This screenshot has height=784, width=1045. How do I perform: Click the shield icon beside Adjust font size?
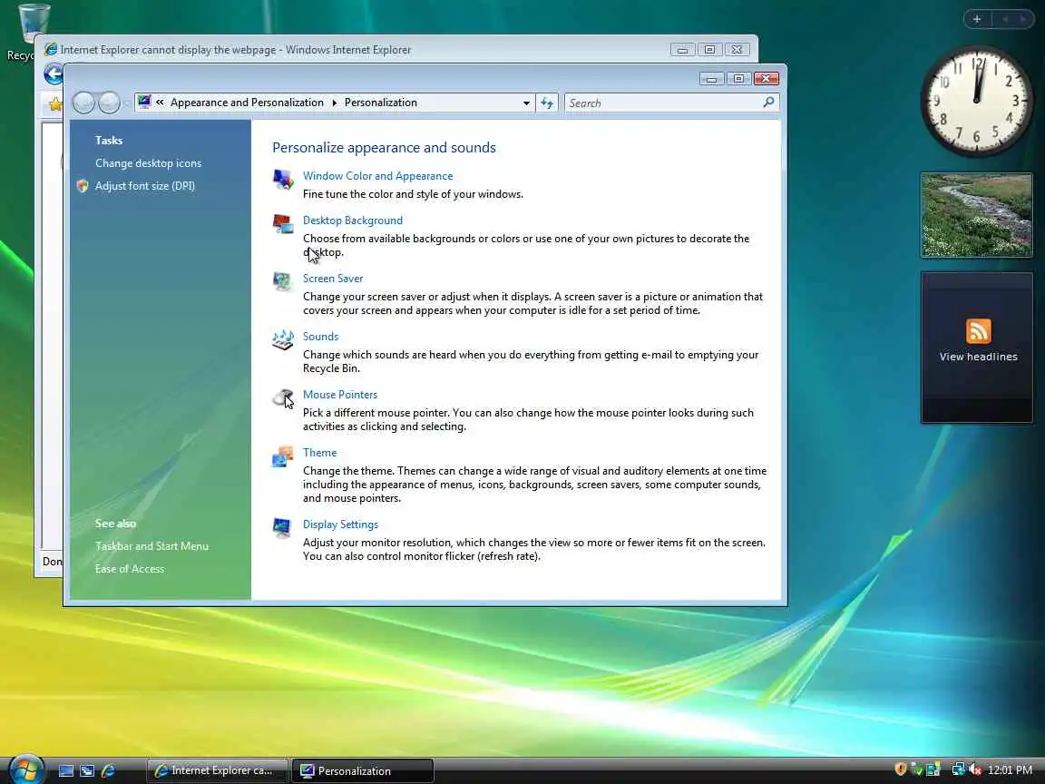tap(83, 186)
